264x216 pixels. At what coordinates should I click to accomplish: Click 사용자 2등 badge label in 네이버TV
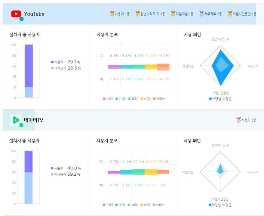coord(249,120)
